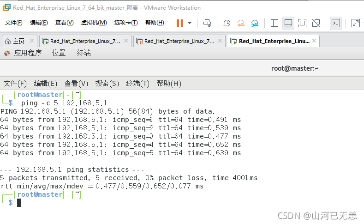
Task: Click the stretch guest display icon
Action: (x=355, y=23)
